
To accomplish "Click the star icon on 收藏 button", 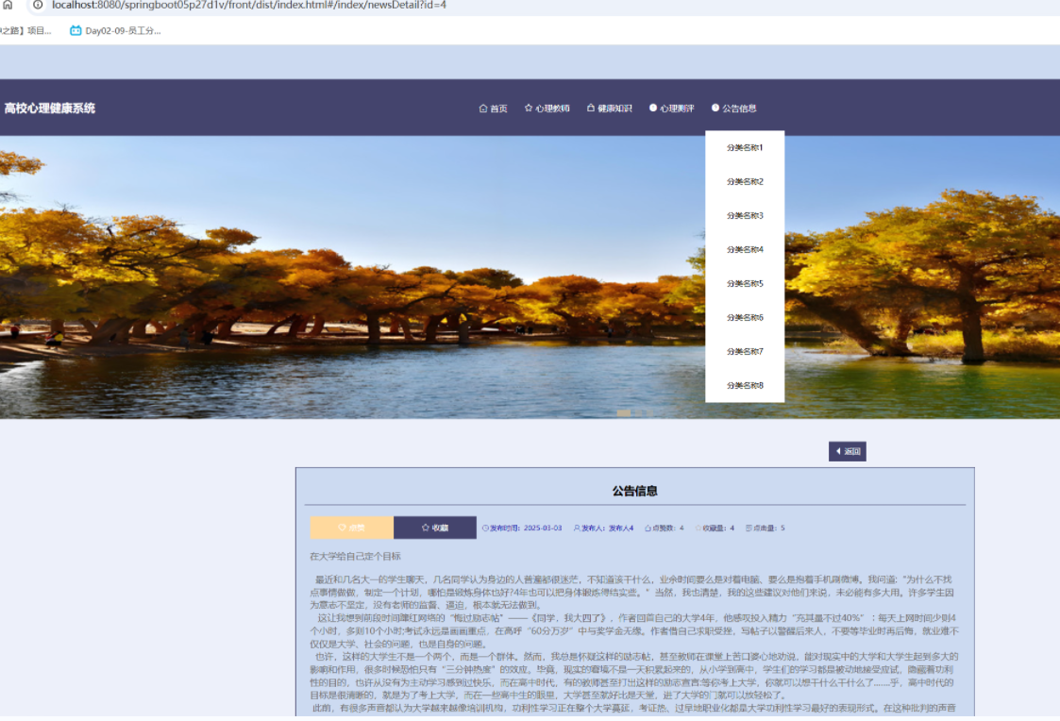I will (426, 528).
